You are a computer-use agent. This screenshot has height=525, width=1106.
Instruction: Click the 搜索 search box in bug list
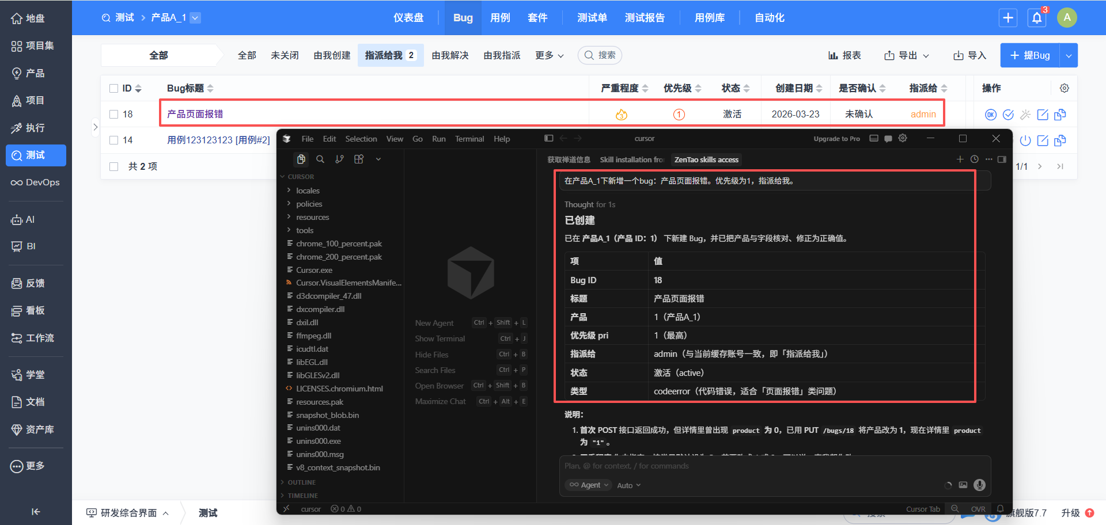click(600, 55)
